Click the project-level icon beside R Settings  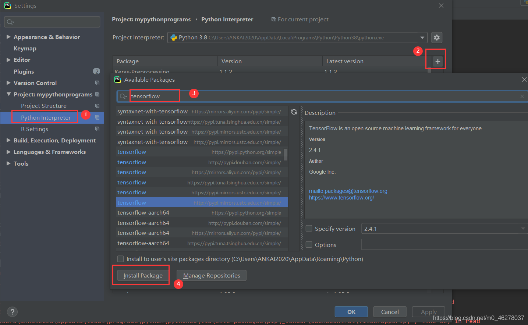pos(97,129)
